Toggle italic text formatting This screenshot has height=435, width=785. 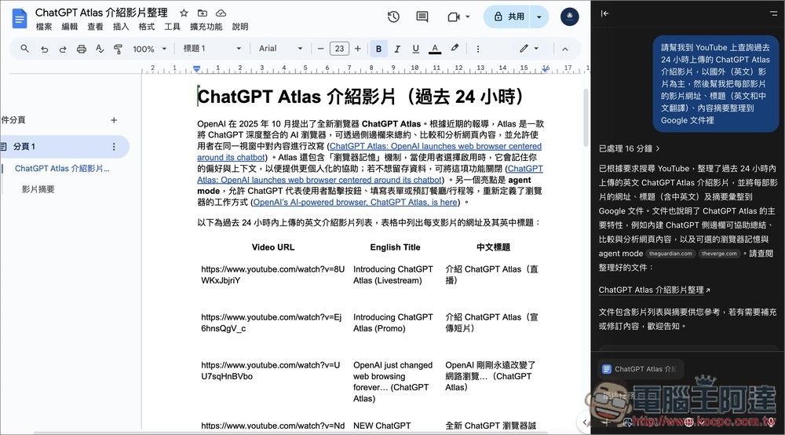397,49
